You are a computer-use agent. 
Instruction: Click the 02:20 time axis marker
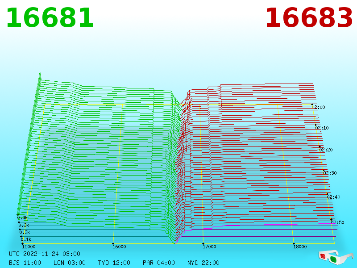(x=326, y=150)
